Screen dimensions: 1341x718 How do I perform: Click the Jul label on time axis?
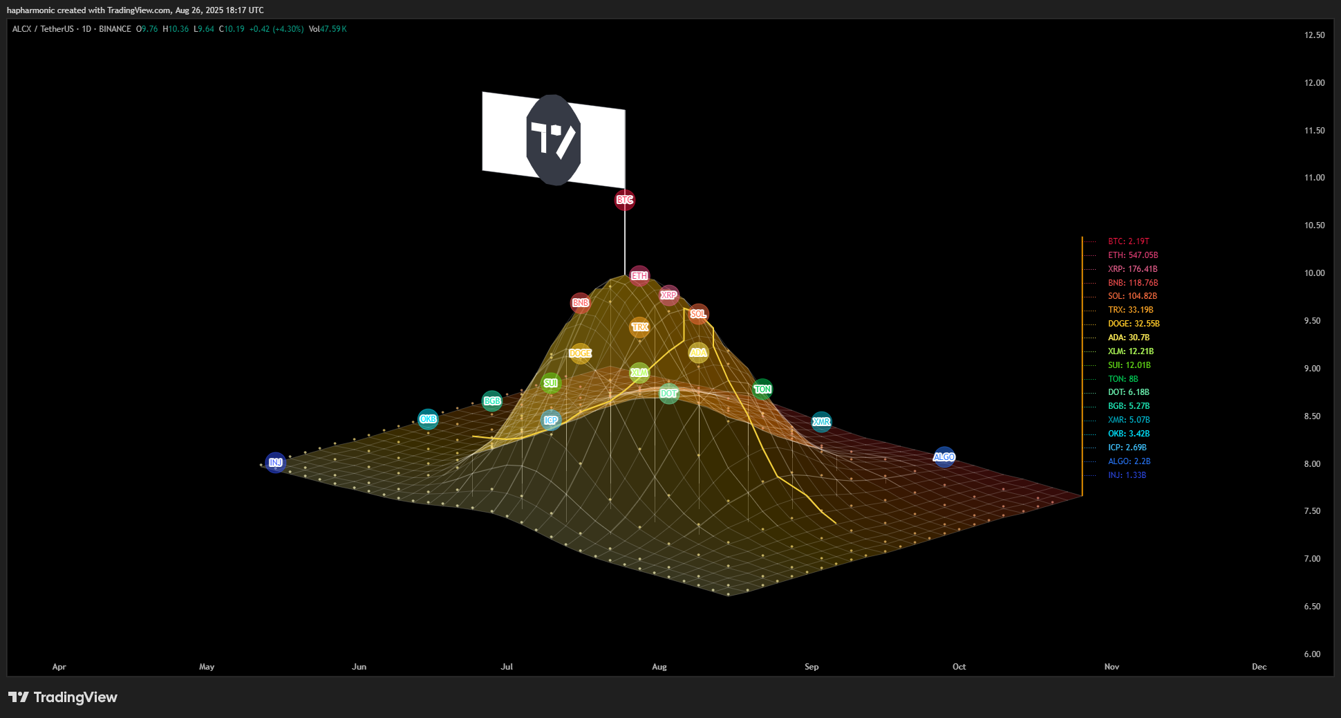tap(507, 667)
